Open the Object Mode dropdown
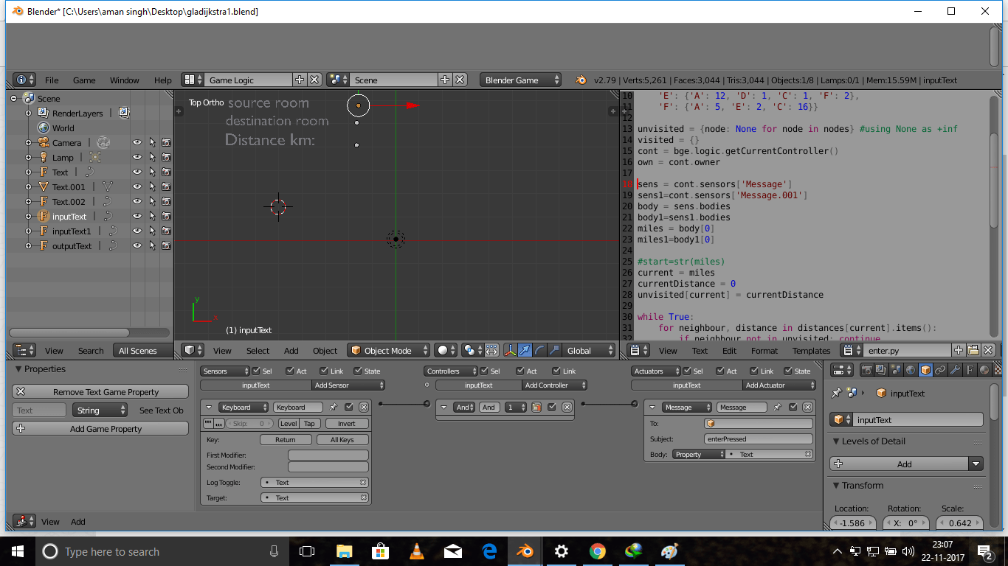Image resolution: width=1008 pixels, height=566 pixels. (388, 351)
